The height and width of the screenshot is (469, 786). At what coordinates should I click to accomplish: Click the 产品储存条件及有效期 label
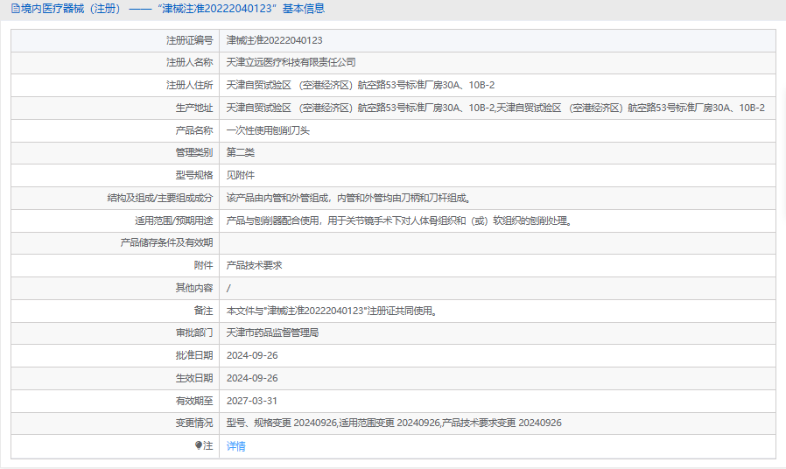coord(166,242)
